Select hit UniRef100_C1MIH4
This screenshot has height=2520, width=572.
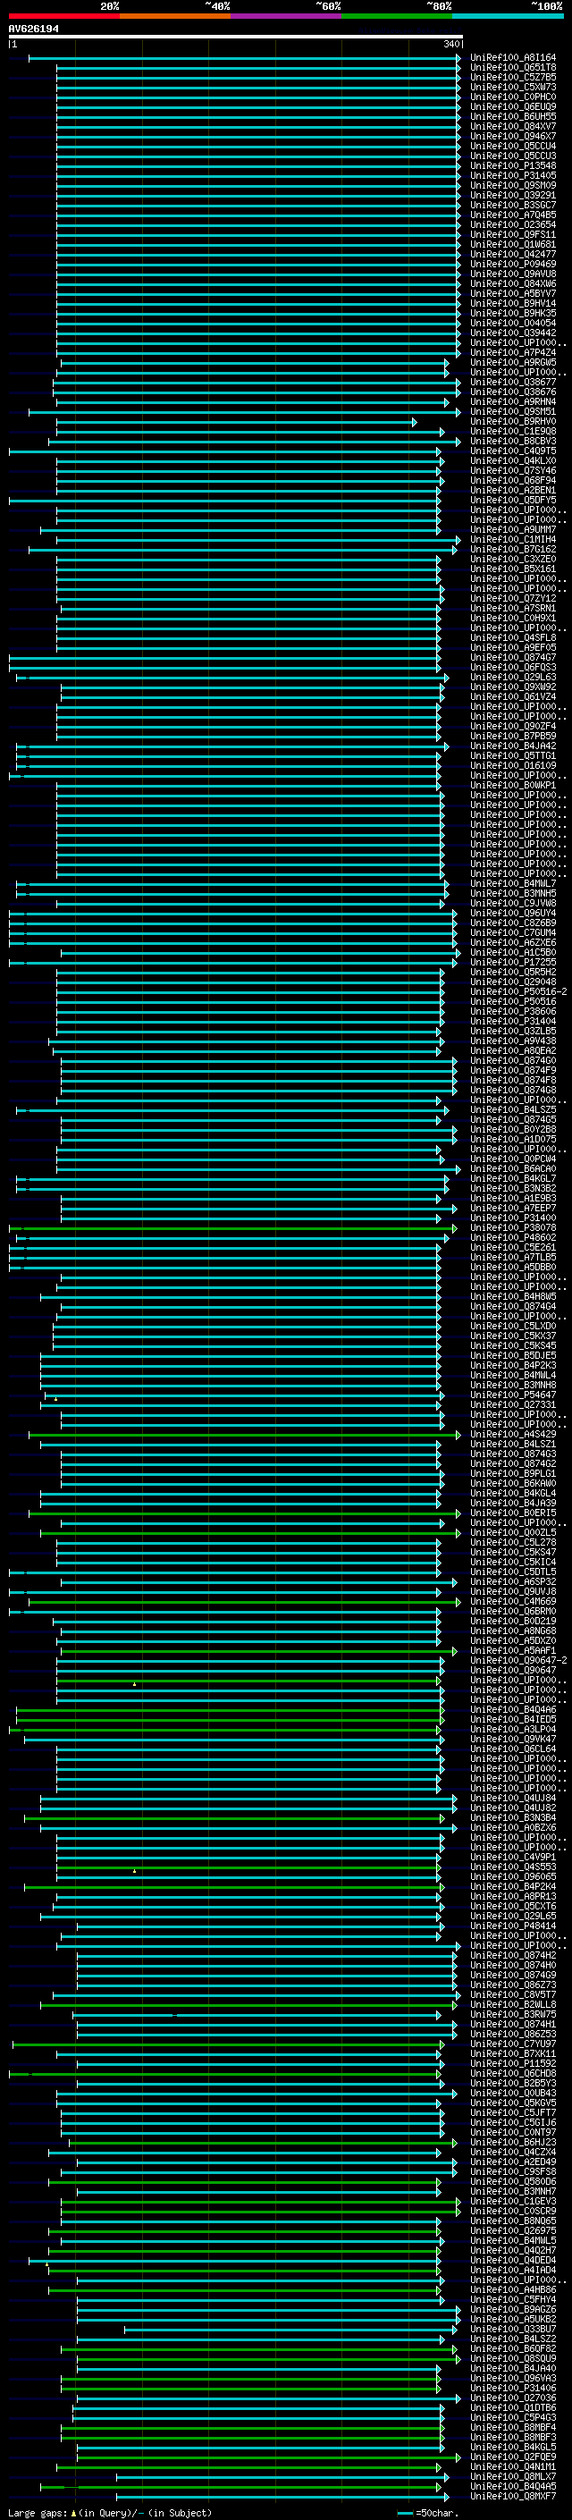tap(512, 540)
